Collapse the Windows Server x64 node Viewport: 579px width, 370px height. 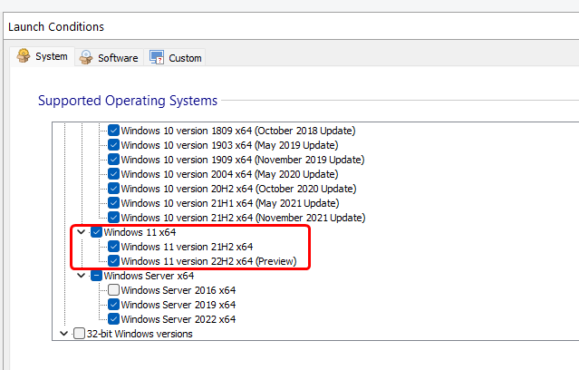pos(82,276)
